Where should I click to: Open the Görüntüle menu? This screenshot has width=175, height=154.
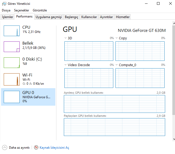[40, 10]
